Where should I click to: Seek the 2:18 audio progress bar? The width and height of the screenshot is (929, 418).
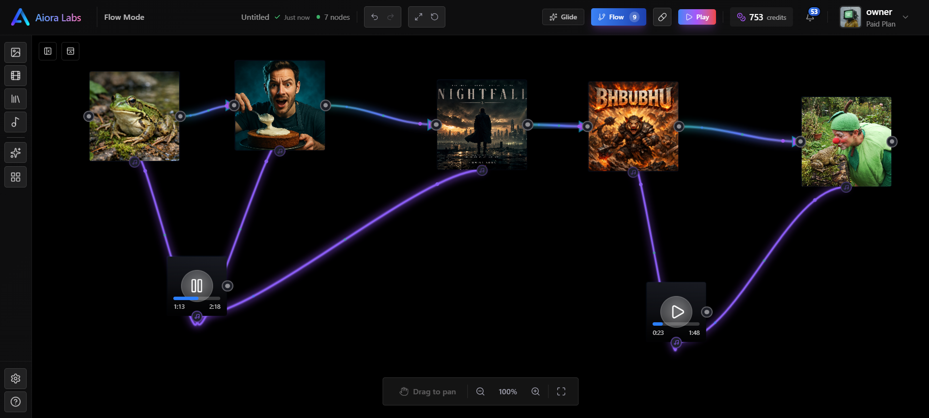[x=197, y=299]
